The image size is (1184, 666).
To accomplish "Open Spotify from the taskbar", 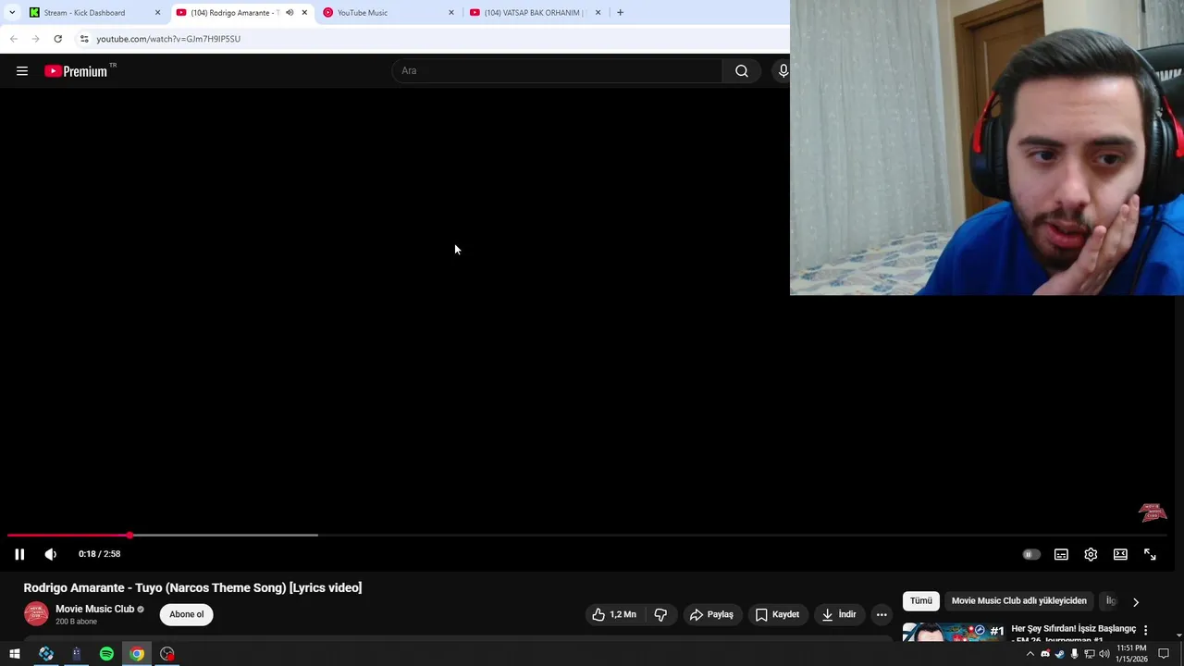I will [x=106, y=654].
